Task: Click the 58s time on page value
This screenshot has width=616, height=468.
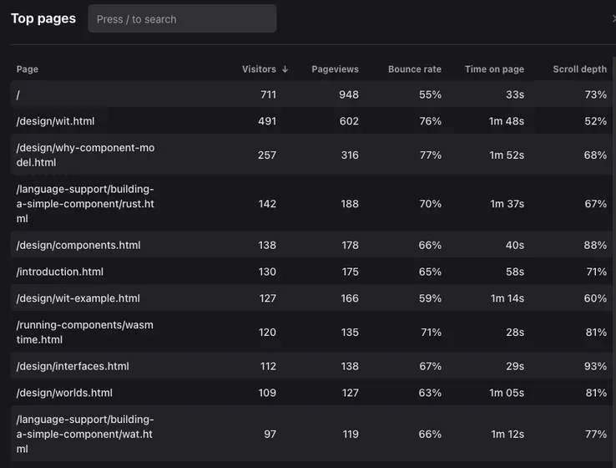Action: (515, 272)
